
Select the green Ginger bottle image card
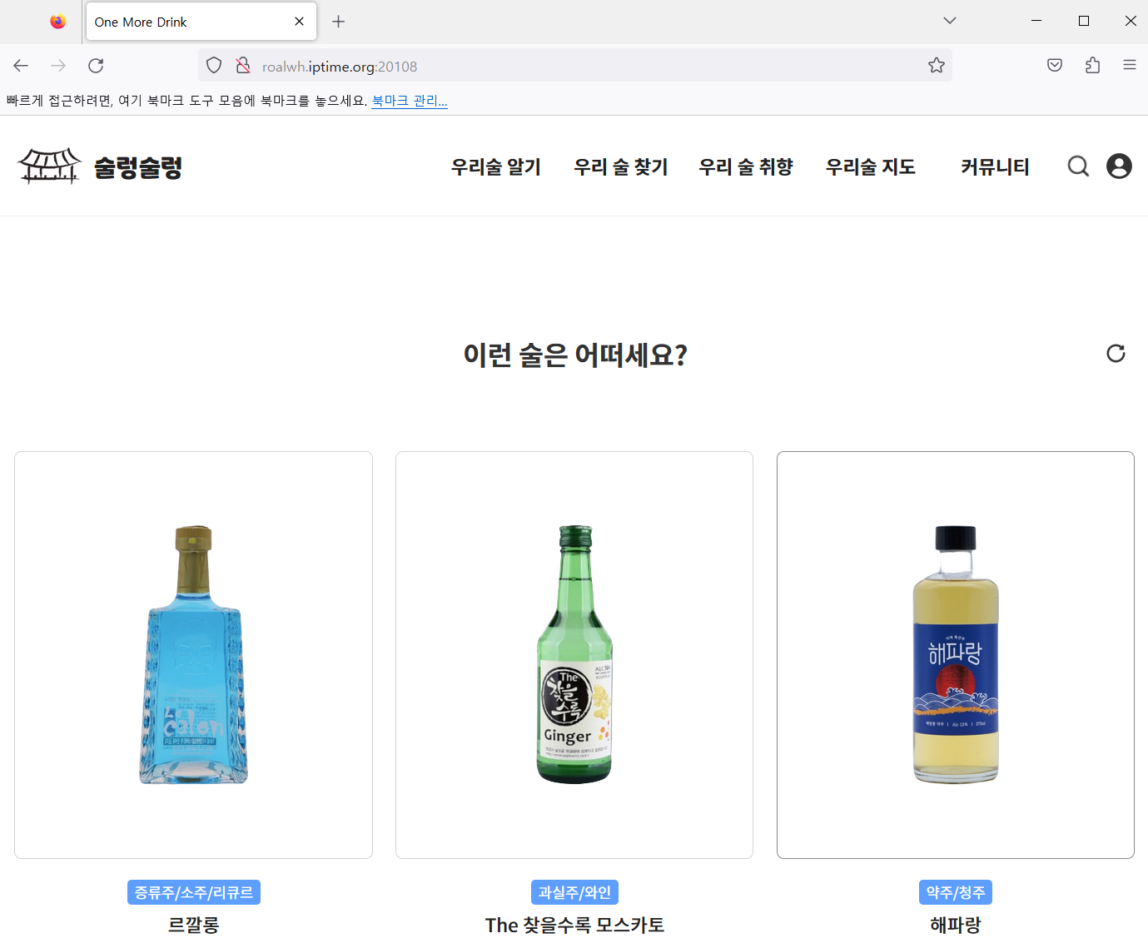click(x=574, y=655)
